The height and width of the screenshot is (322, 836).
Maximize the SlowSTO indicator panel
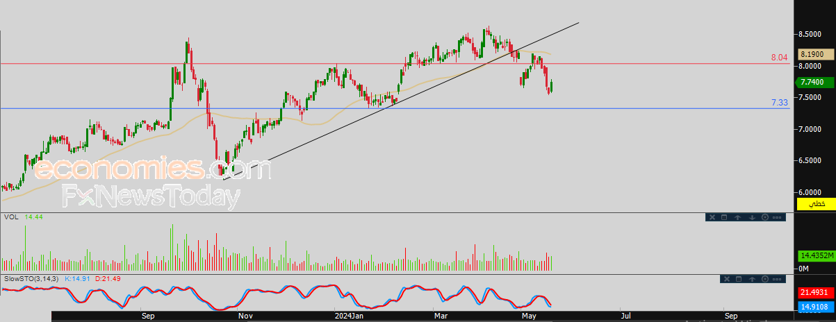click(x=739, y=279)
